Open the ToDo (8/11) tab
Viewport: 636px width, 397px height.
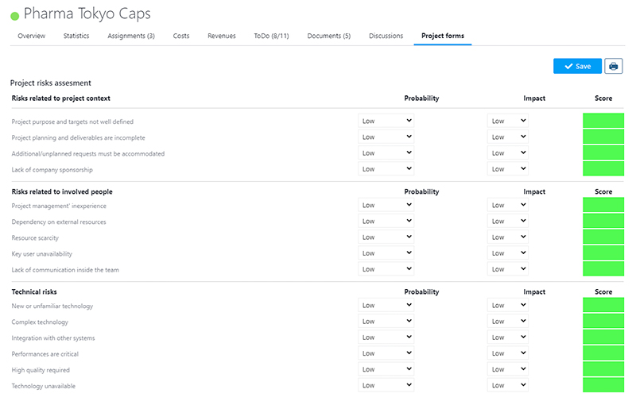point(272,36)
